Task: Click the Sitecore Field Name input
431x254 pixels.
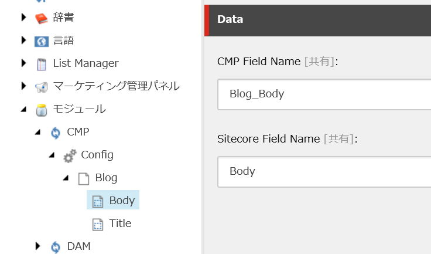Action: tap(324, 172)
